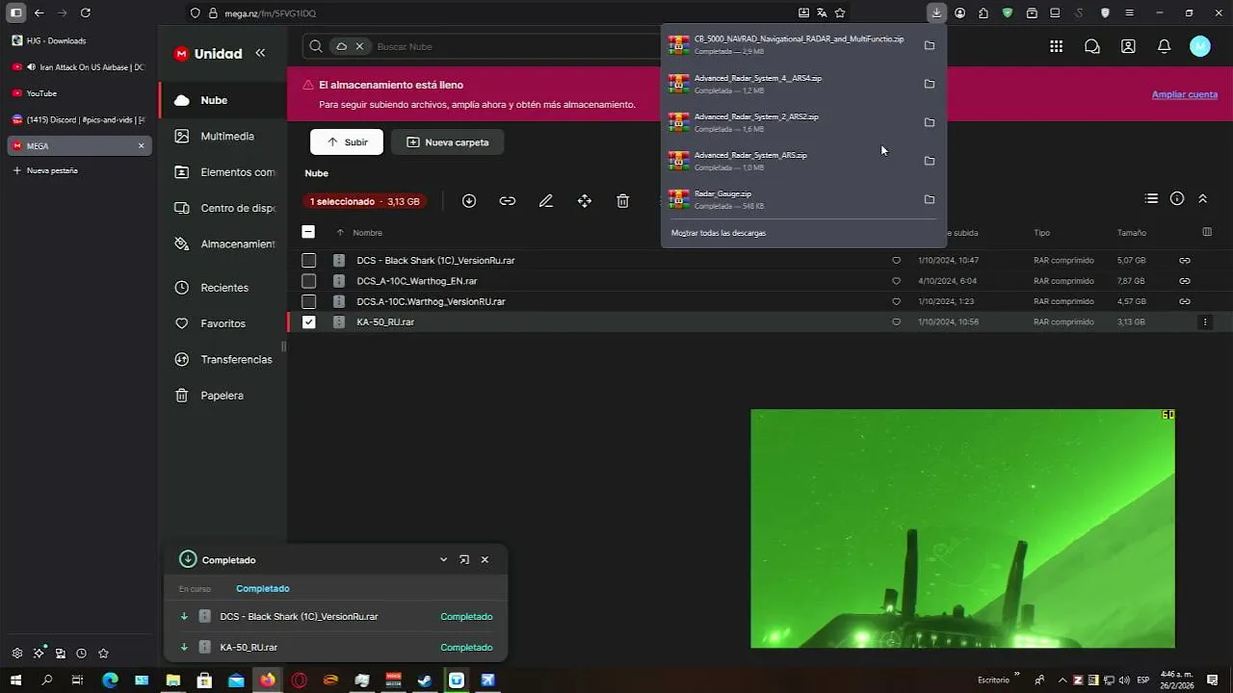Open Nube in the sidebar
This screenshot has height=693, width=1233.
pos(223,100)
